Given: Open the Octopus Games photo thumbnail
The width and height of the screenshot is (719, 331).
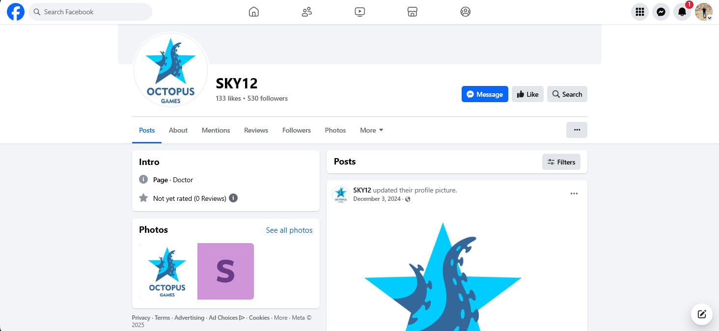Looking at the screenshot, I should pos(167,271).
